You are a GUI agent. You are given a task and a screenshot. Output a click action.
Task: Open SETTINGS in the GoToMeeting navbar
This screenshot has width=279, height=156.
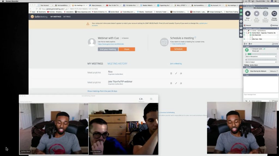pyautogui.click(x=67, y=17)
